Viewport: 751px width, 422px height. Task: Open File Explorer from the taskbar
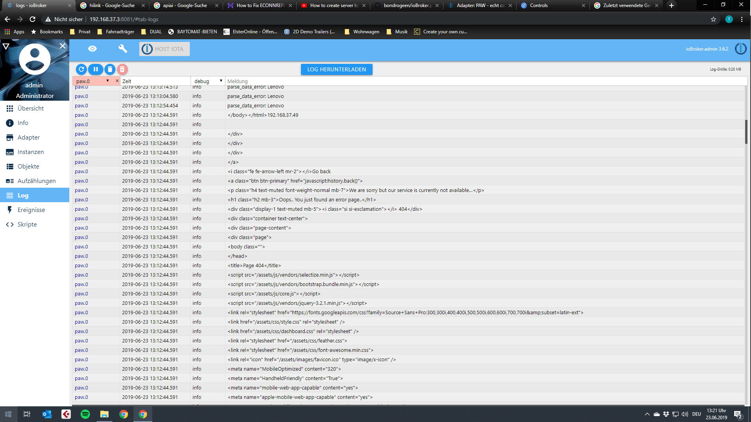point(104,414)
